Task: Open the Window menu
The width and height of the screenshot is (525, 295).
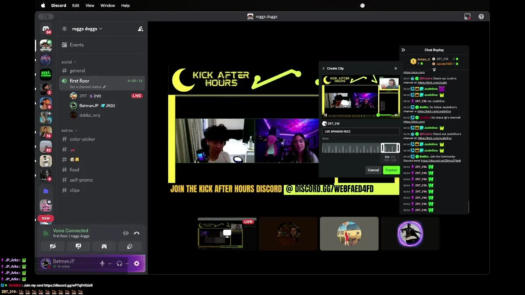Action: pyautogui.click(x=107, y=5)
